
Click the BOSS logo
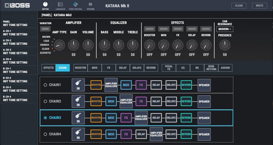(17, 5)
